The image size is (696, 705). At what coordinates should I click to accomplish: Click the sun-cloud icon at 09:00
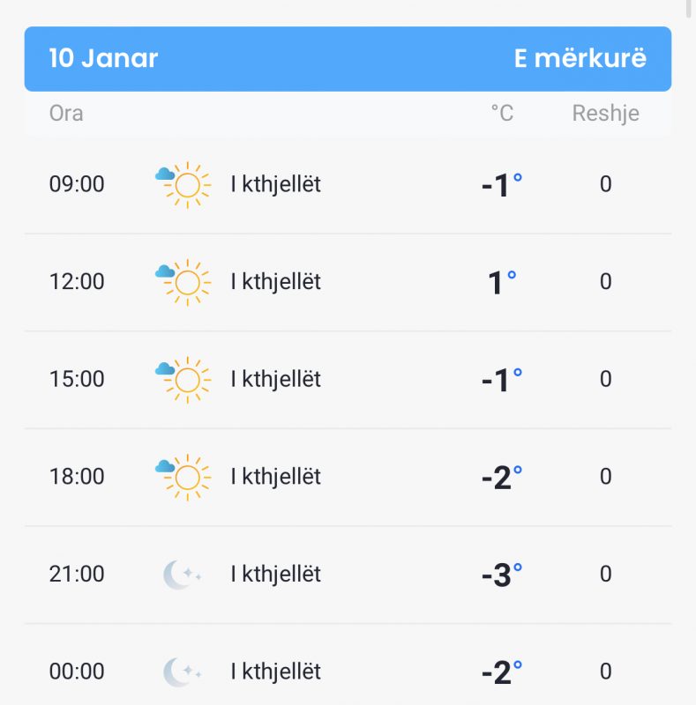point(183,185)
